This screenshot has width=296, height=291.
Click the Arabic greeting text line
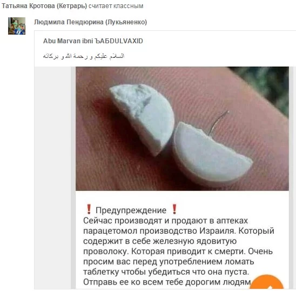[83, 56]
